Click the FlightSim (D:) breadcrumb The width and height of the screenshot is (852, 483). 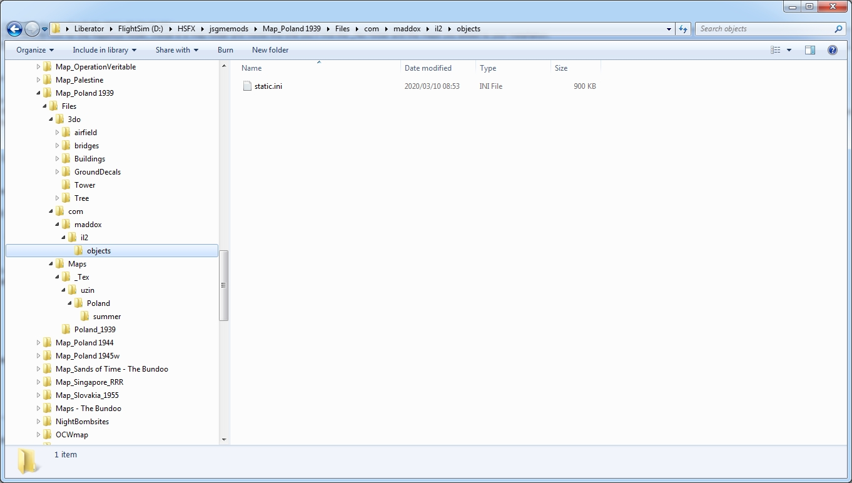[x=140, y=29]
